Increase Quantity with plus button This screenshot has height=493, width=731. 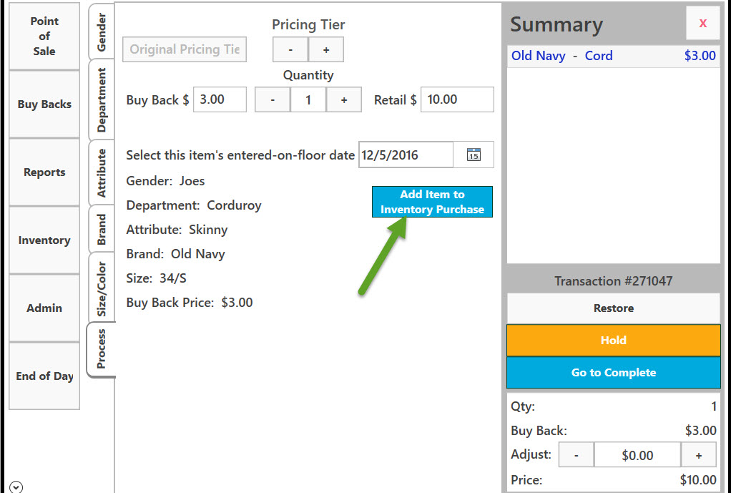[343, 99]
